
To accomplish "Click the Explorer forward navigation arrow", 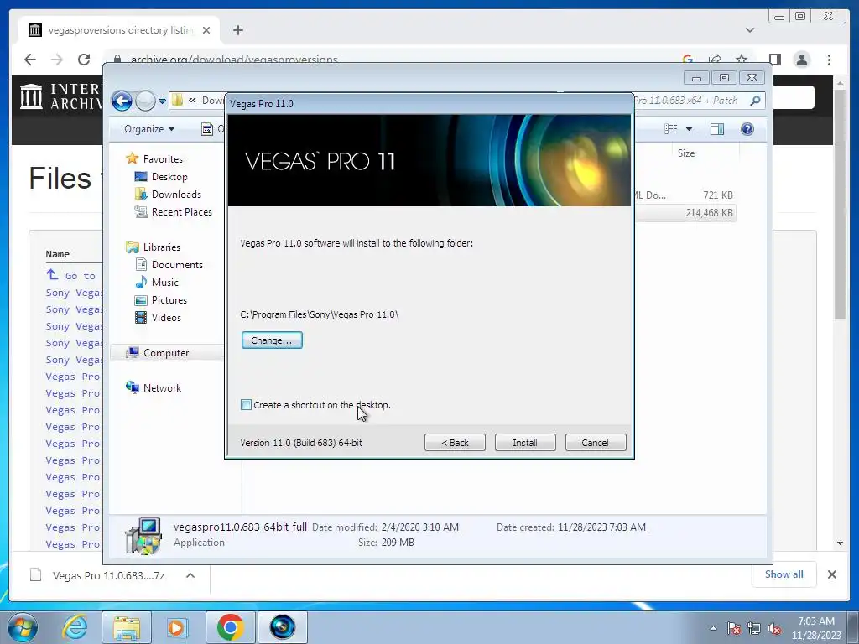I will (x=145, y=101).
